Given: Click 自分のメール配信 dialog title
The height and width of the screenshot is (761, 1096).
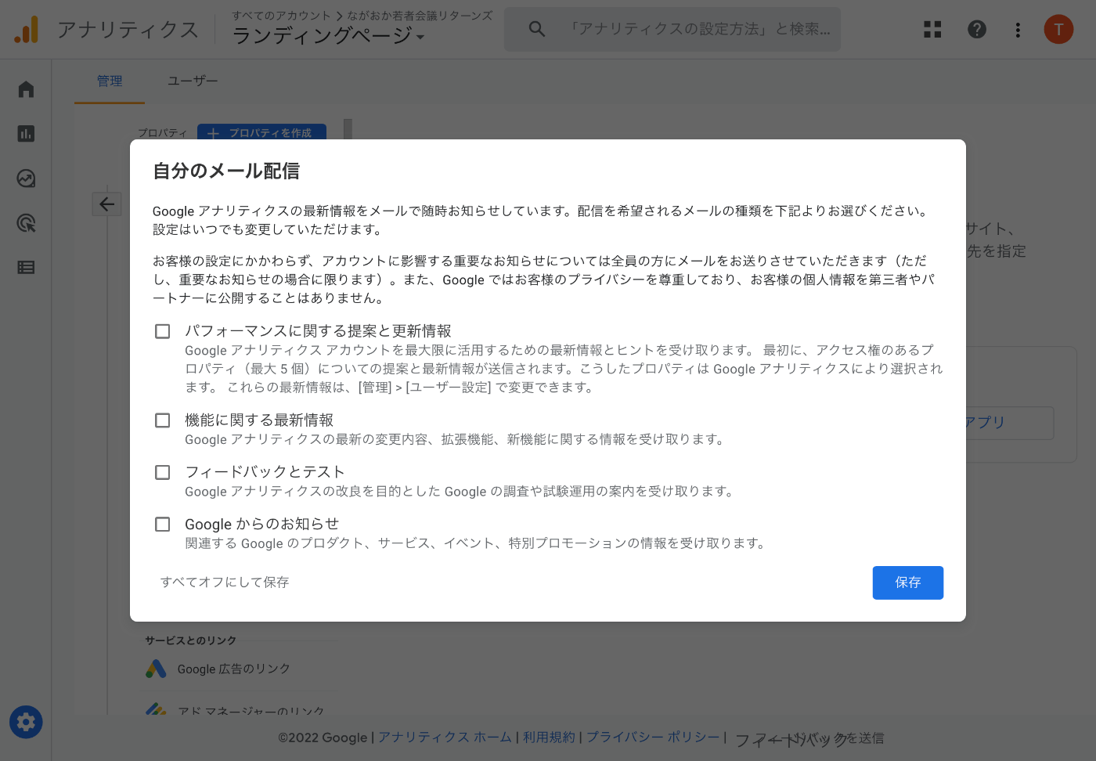Looking at the screenshot, I should tap(226, 171).
